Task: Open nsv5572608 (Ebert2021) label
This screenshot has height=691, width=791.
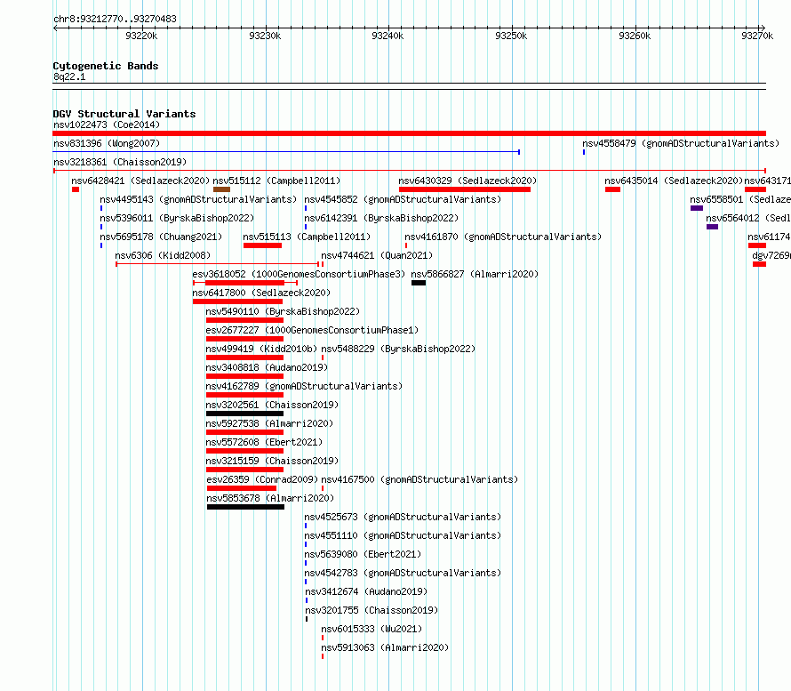Action: 264,442
